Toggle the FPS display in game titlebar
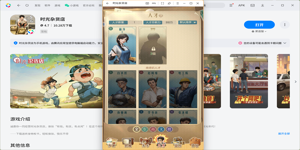Screen dimensions: 300x150 point(154,3)
